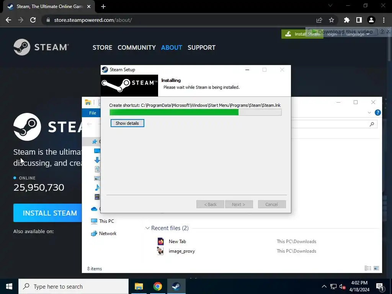Switch File Explorer to large icons view
The height and width of the screenshot is (294, 392).
(376, 268)
